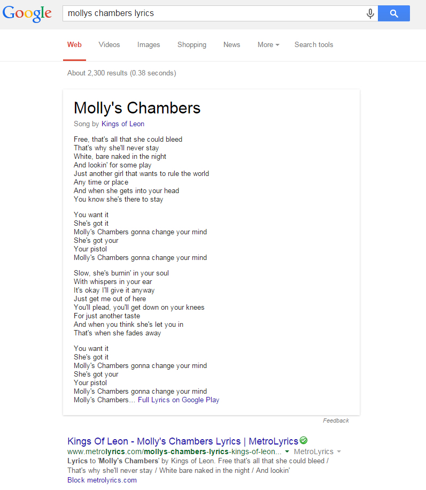Switch to the Images search tab
The image size is (426, 490).
pos(148,45)
